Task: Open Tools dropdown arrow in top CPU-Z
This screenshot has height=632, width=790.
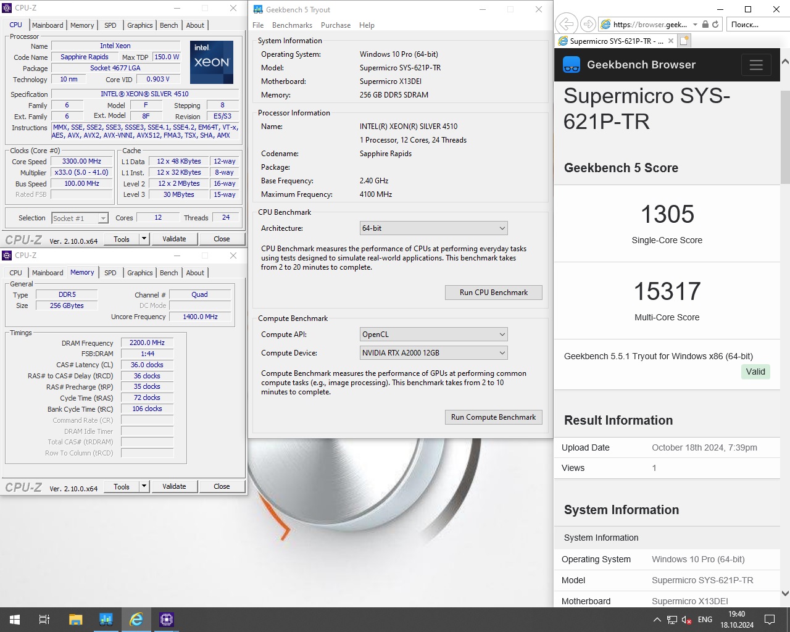Action: tap(144, 239)
